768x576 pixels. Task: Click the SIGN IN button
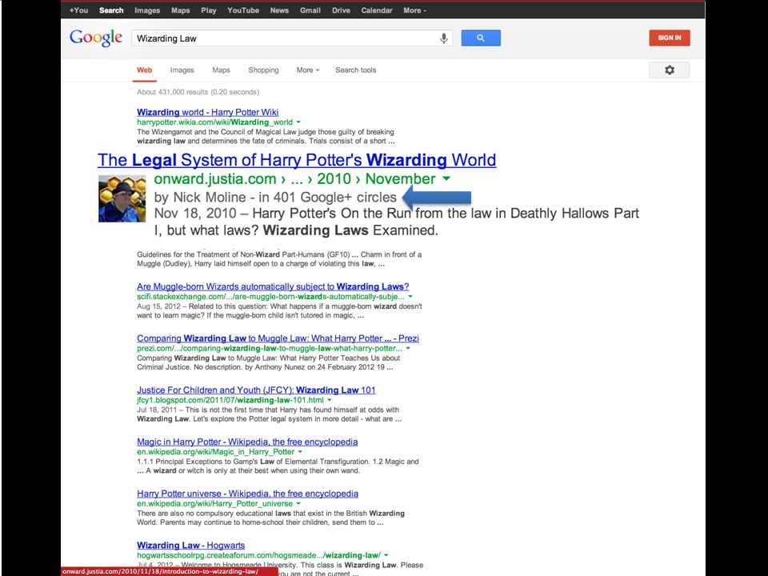(x=670, y=38)
